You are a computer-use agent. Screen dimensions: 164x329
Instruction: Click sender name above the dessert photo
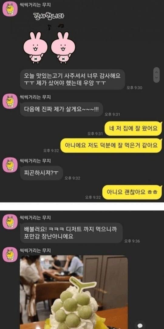tap(35, 250)
